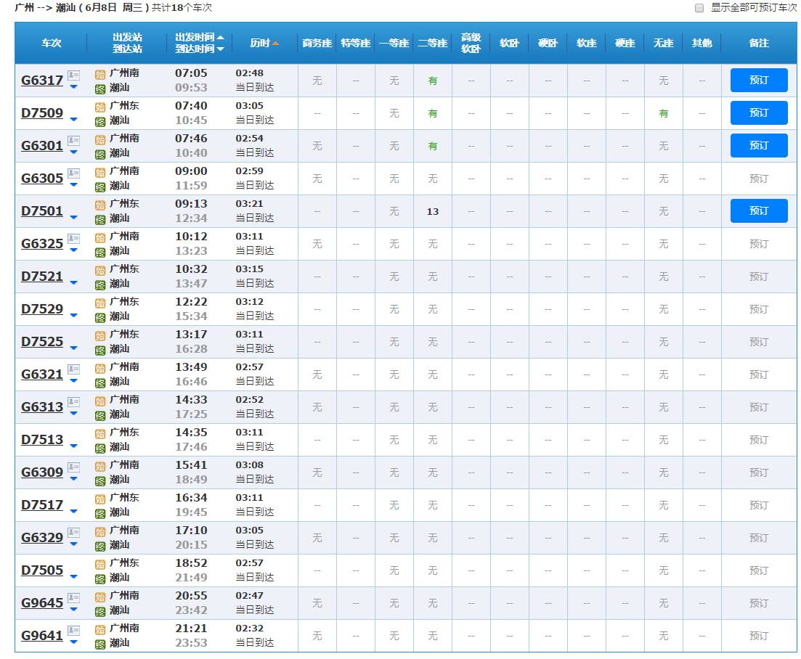This screenshot has height=659, width=801.
Task: Book train D7509 with 预订 button
Action: click(759, 112)
